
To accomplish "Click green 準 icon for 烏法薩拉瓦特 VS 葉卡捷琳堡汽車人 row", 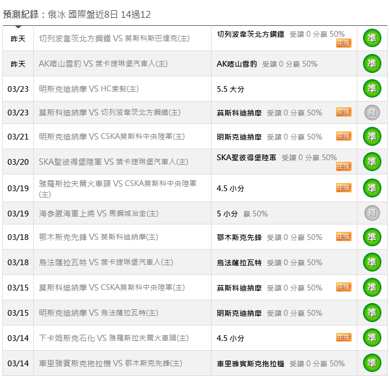I will coord(372,262).
